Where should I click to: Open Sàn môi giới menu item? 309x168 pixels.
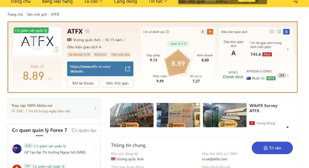click(192, 2)
